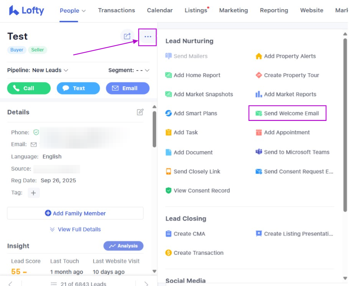
Task: Click the three-dot more actions icon
Action: tap(148, 37)
